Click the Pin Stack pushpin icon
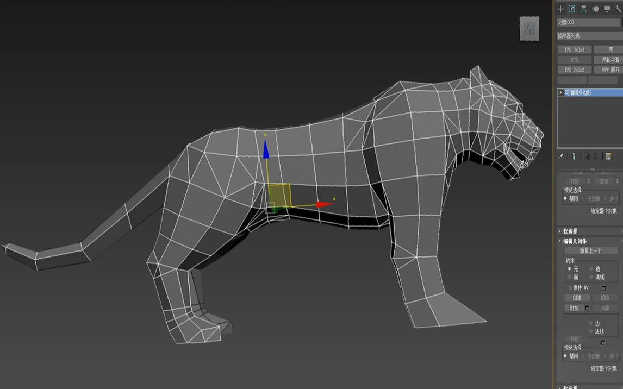Image resolution: width=623 pixels, height=389 pixels. [561, 156]
